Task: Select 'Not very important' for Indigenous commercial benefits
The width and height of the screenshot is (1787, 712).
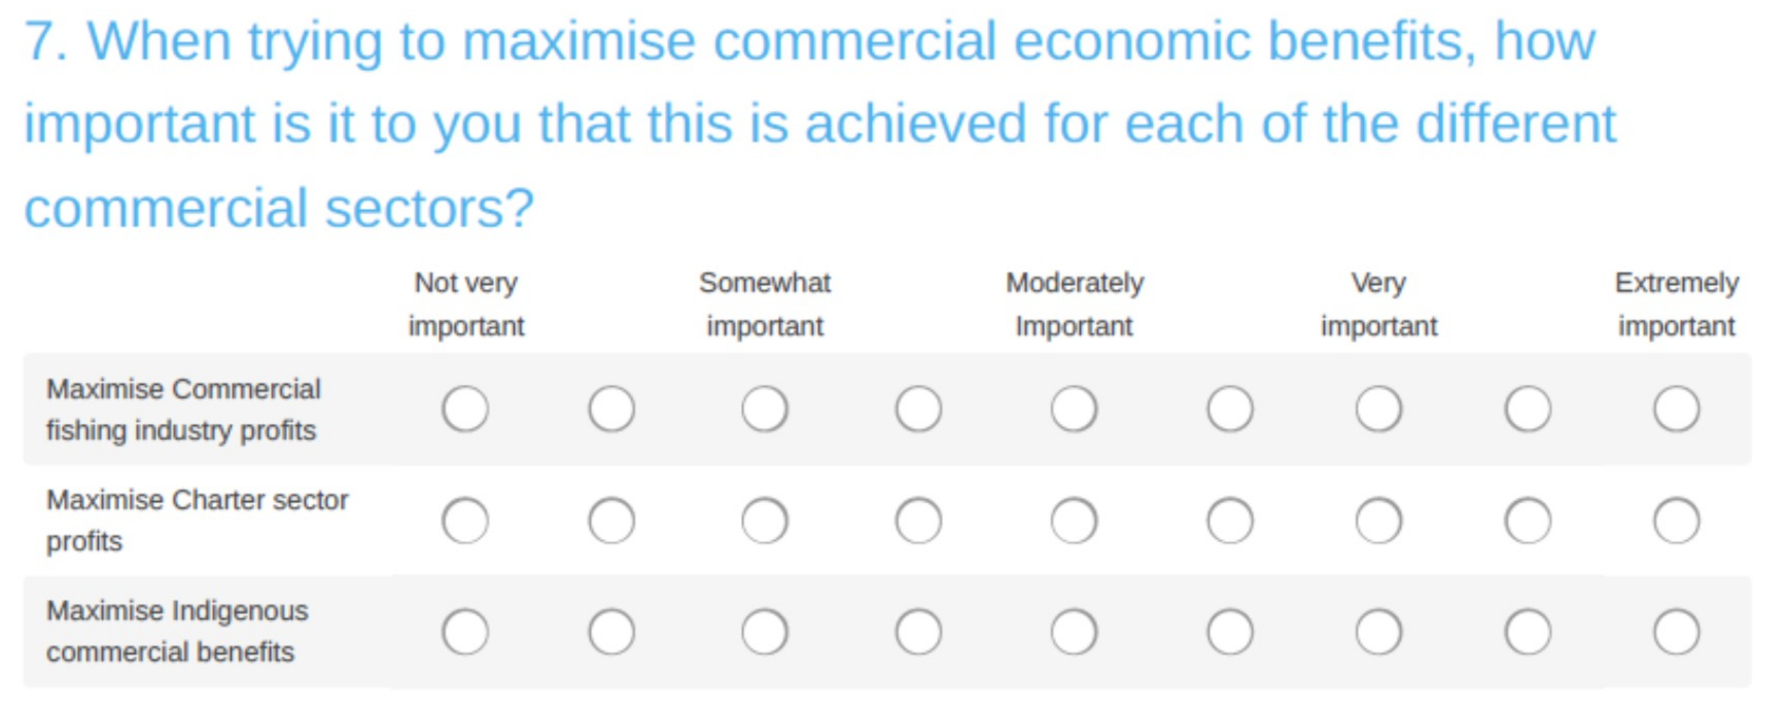Action: 465,632
